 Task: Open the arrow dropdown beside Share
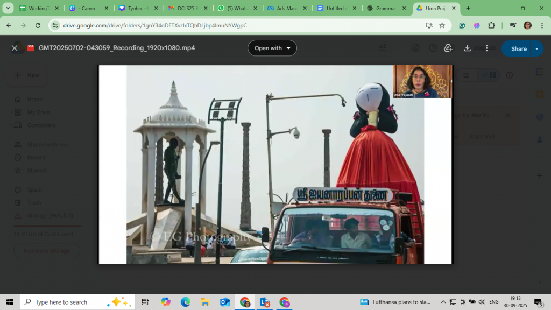pos(536,48)
